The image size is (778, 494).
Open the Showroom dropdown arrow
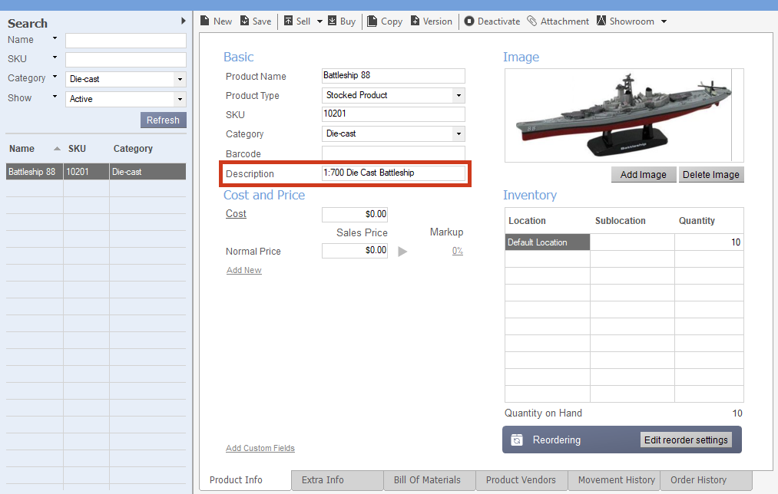click(664, 21)
